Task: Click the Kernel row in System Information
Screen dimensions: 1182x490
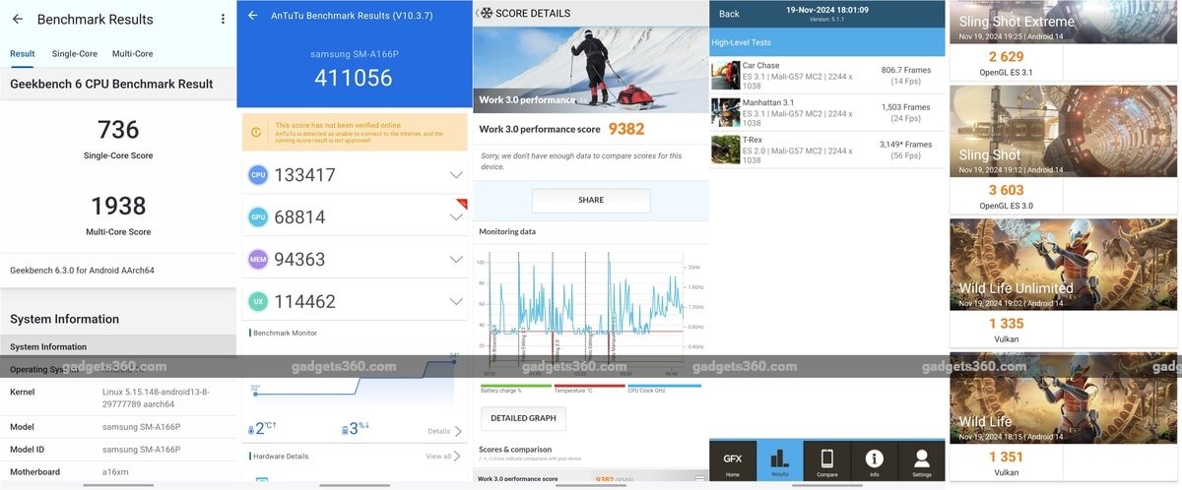Action: point(118,398)
